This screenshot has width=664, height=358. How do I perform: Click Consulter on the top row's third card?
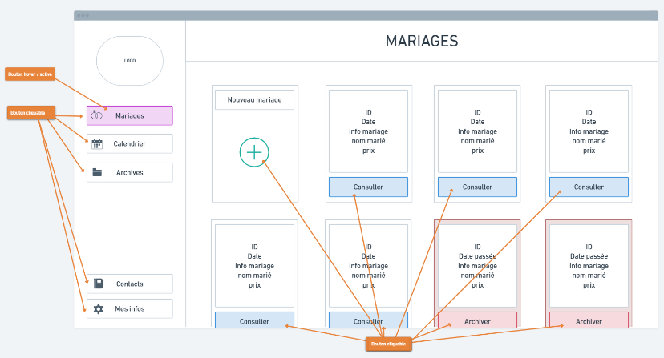click(x=477, y=187)
